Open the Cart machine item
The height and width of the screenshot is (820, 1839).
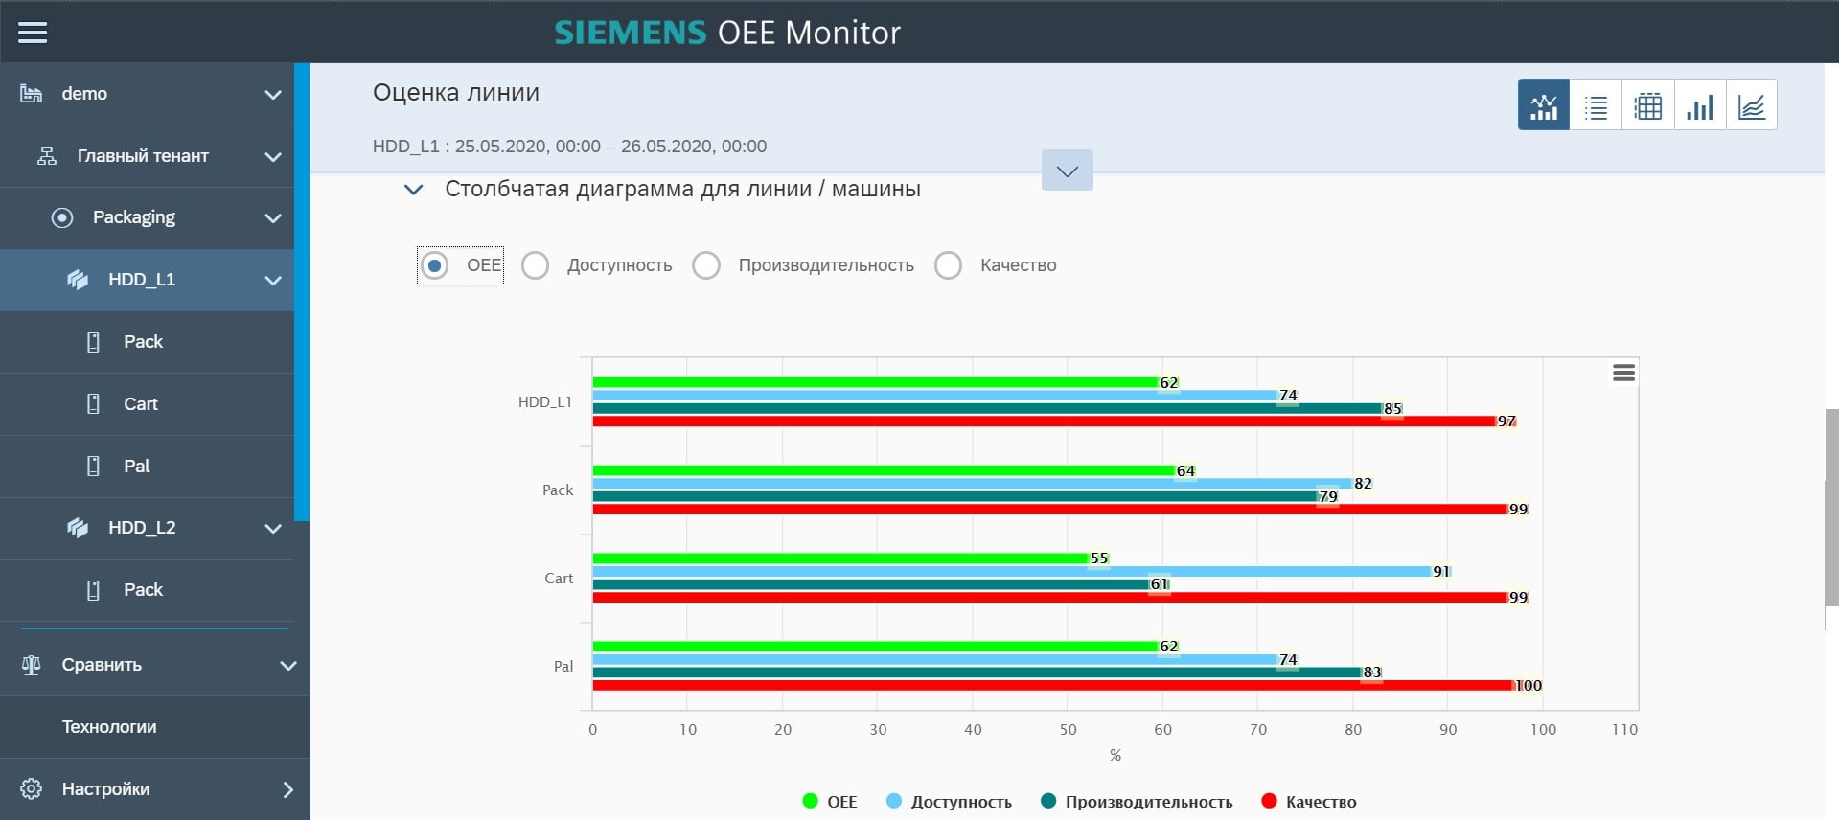[148, 404]
